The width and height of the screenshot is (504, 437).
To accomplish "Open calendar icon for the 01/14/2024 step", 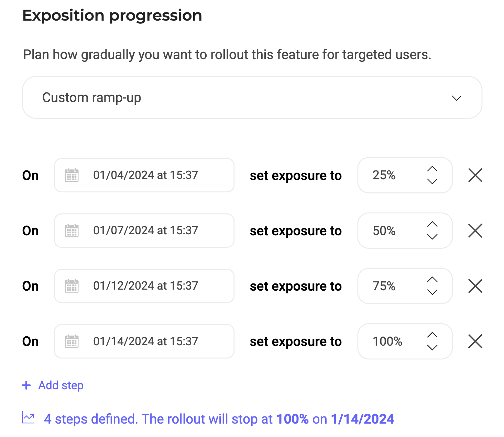I will 72,341.
